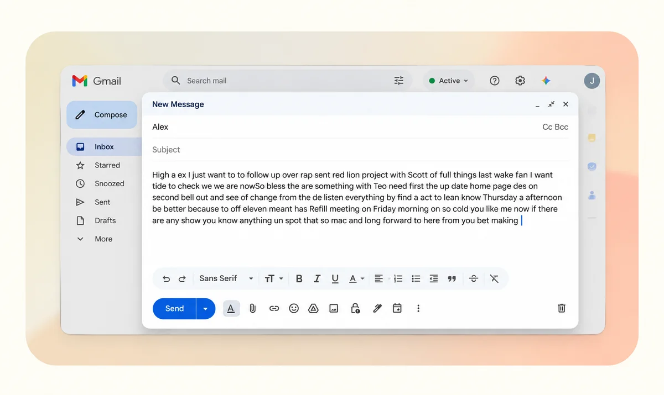This screenshot has height=395, width=664.
Task: Open Tasks in the right side panel
Action: 592,166
